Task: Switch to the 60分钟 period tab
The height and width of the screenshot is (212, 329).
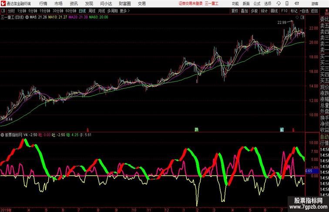Action: pyautogui.click(x=71, y=11)
